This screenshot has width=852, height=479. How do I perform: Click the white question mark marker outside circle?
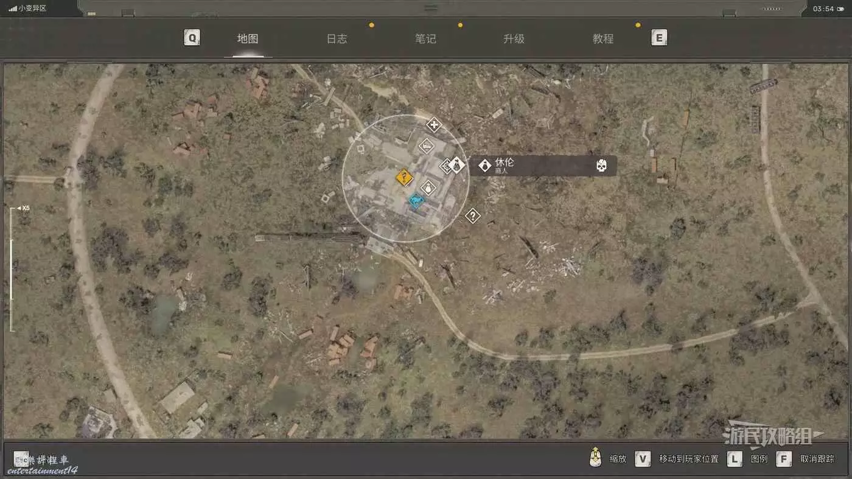click(472, 215)
